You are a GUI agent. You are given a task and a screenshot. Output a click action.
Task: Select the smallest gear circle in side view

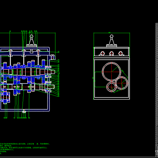[111, 87]
